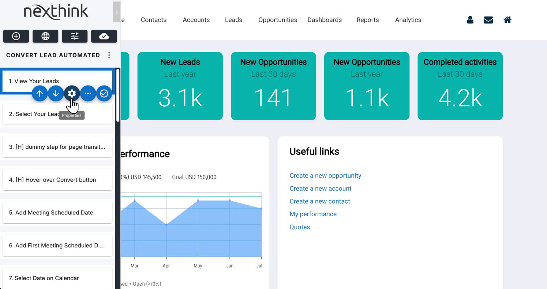
Task: Open the user profile icon
Action: 470,20
